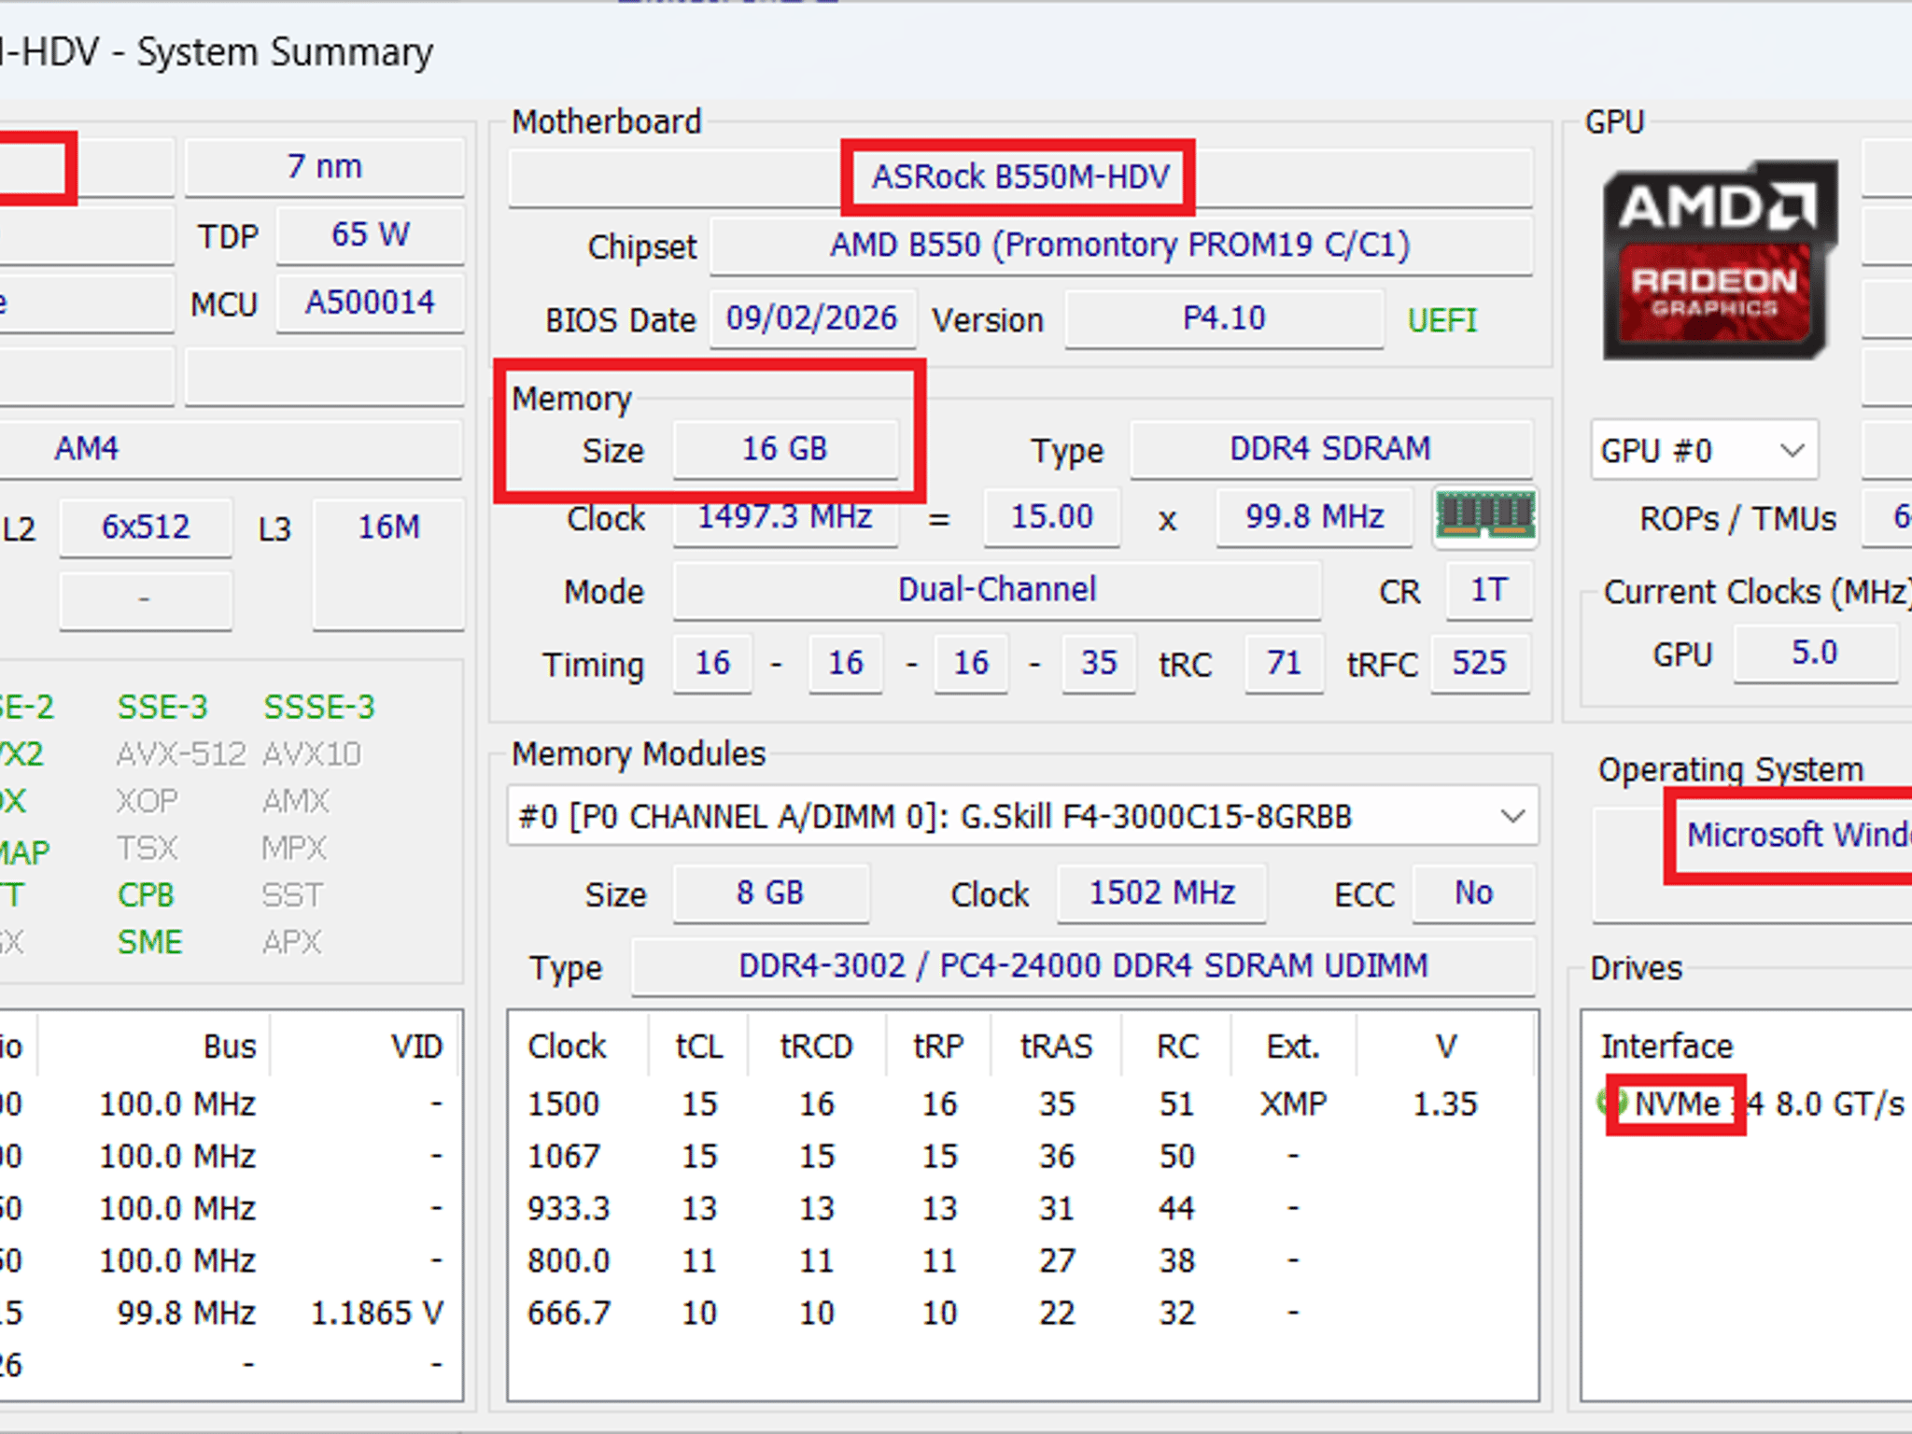Click the ECC value No
1912x1434 pixels.
point(1473,893)
